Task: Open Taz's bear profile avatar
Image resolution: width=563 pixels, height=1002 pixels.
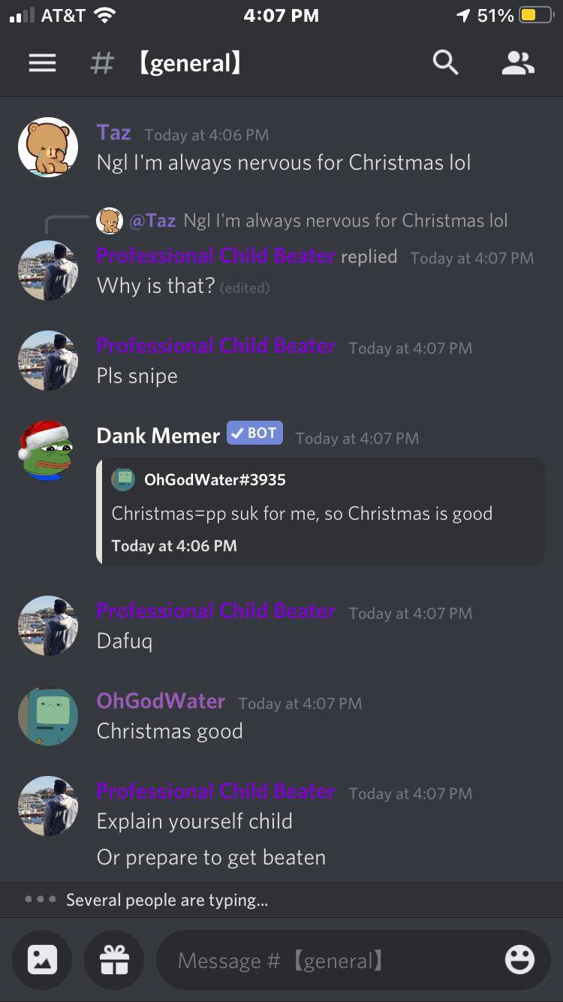Action: [x=48, y=147]
